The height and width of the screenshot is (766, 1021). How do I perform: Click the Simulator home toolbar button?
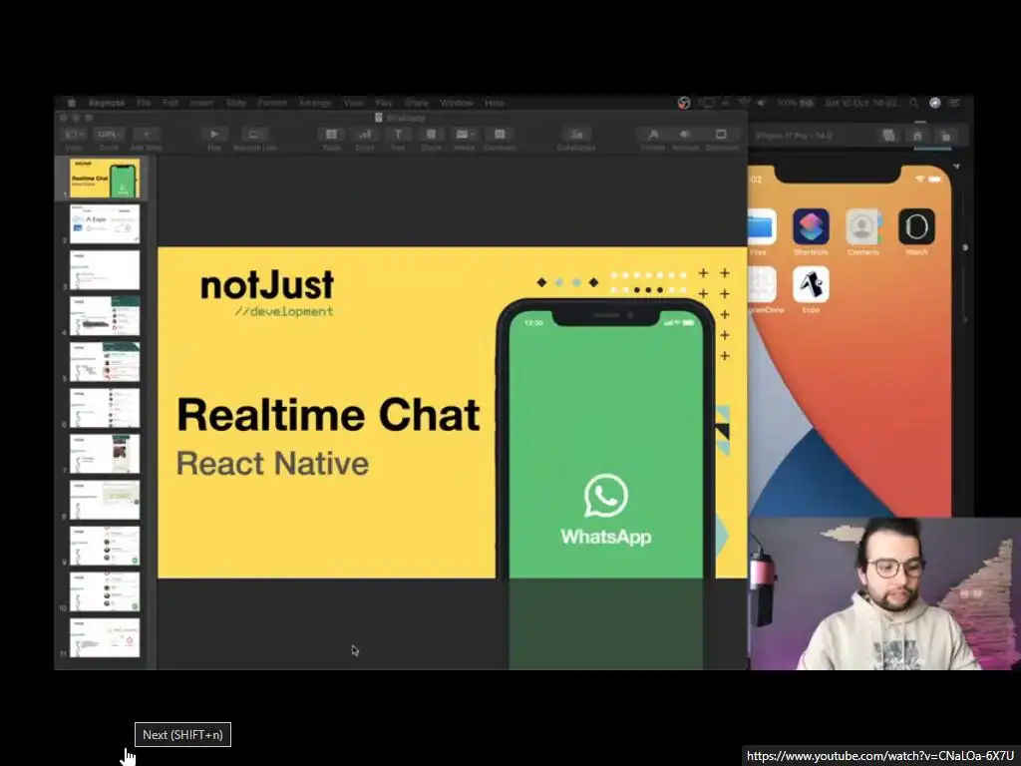[x=917, y=136]
